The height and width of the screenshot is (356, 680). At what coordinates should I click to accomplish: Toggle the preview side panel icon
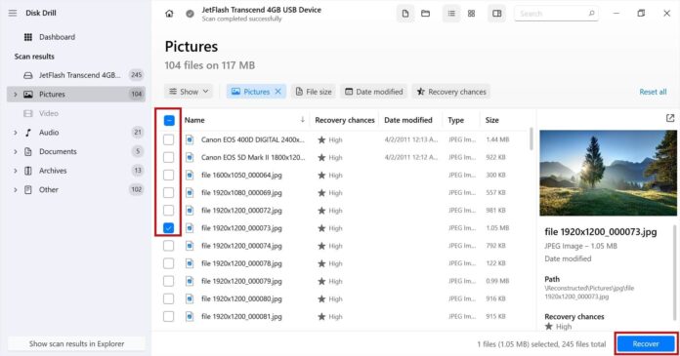(497, 14)
